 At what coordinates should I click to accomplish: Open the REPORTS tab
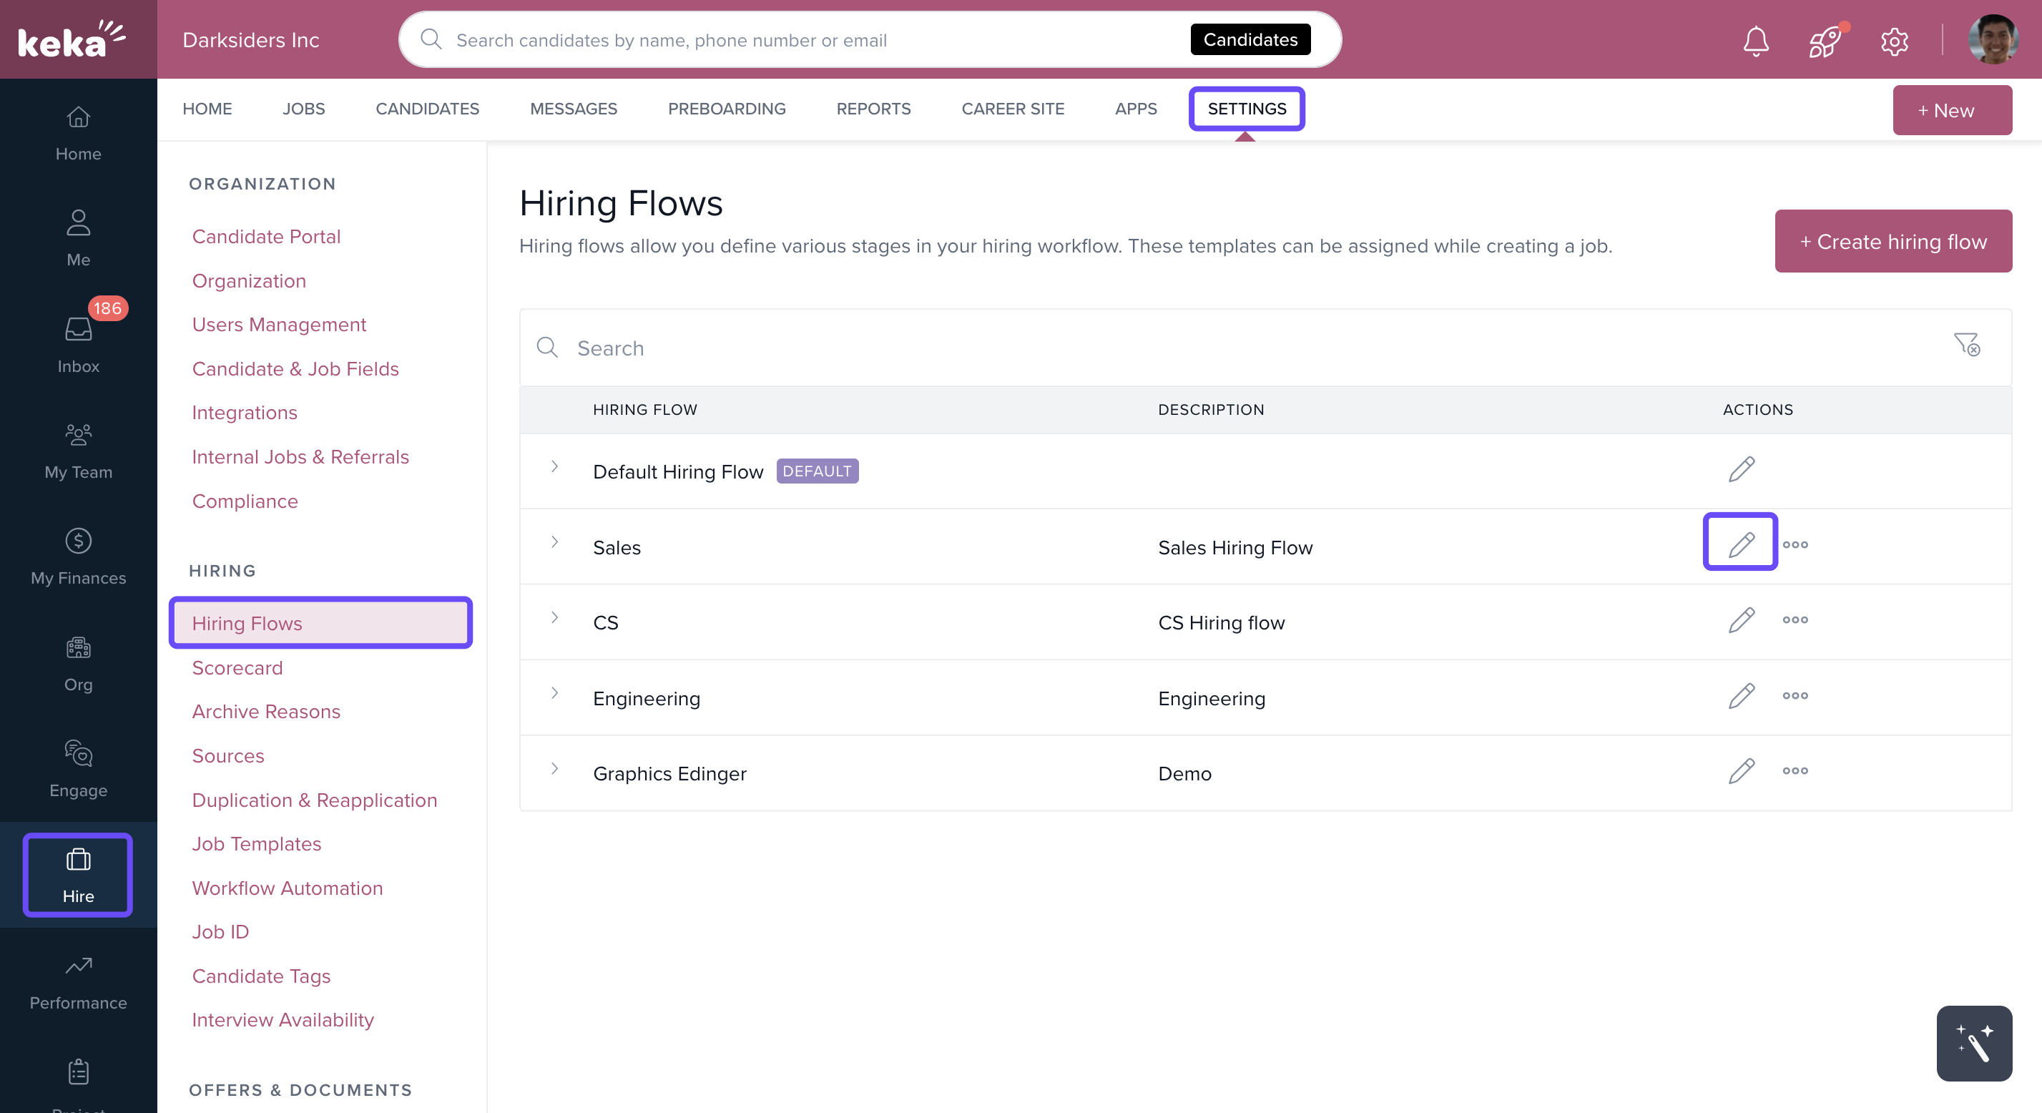(x=873, y=109)
